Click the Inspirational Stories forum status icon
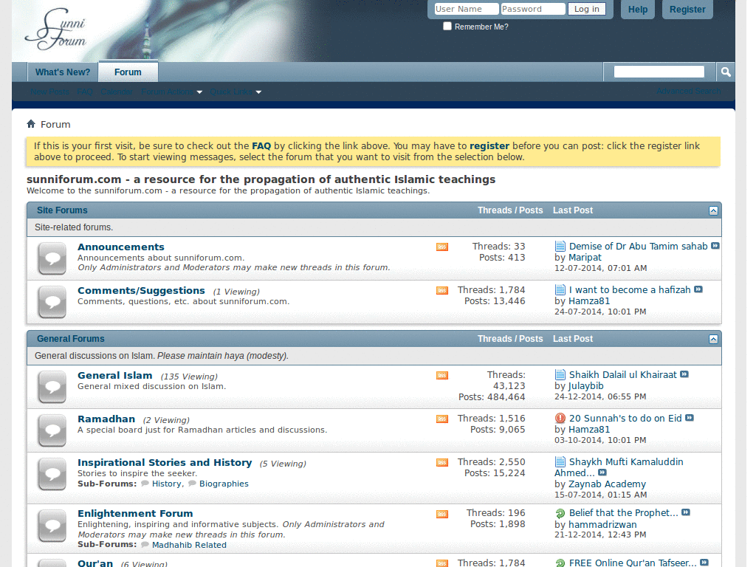 (52, 474)
